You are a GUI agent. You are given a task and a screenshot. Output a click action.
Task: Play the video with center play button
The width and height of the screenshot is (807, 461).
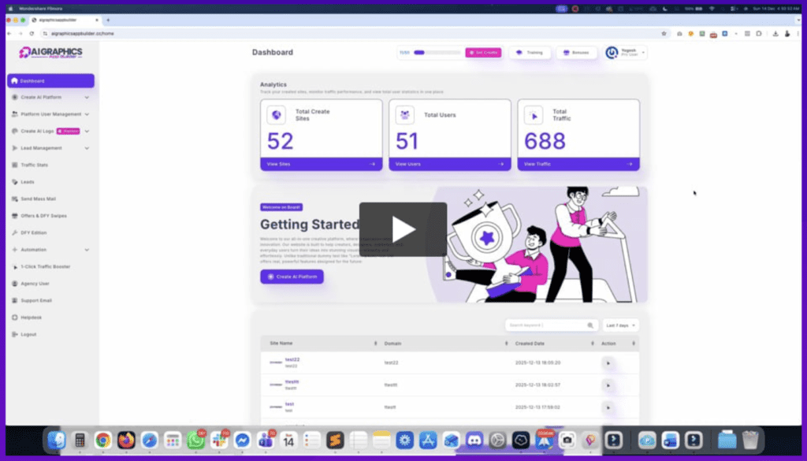tap(403, 229)
